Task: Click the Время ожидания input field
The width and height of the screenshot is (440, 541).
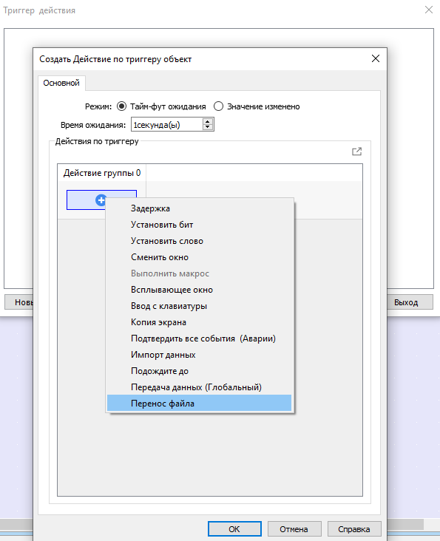Action: click(x=166, y=125)
